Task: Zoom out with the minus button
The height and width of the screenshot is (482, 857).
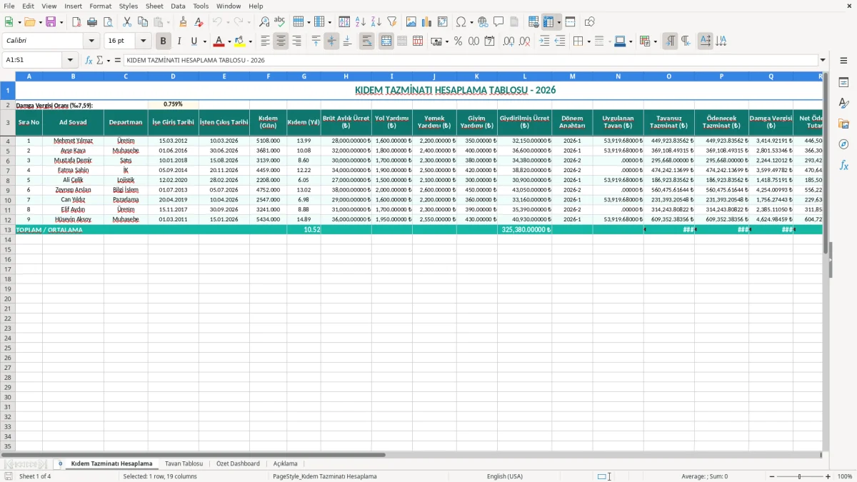Action: [x=772, y=476]
